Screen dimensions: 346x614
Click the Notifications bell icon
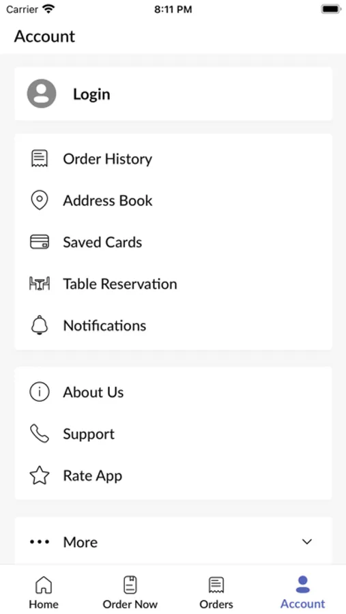tap(39, 325)
